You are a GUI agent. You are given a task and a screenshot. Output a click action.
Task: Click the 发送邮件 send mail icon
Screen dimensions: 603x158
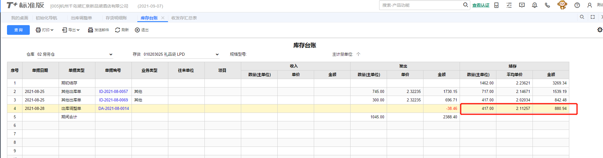point(91,30)
